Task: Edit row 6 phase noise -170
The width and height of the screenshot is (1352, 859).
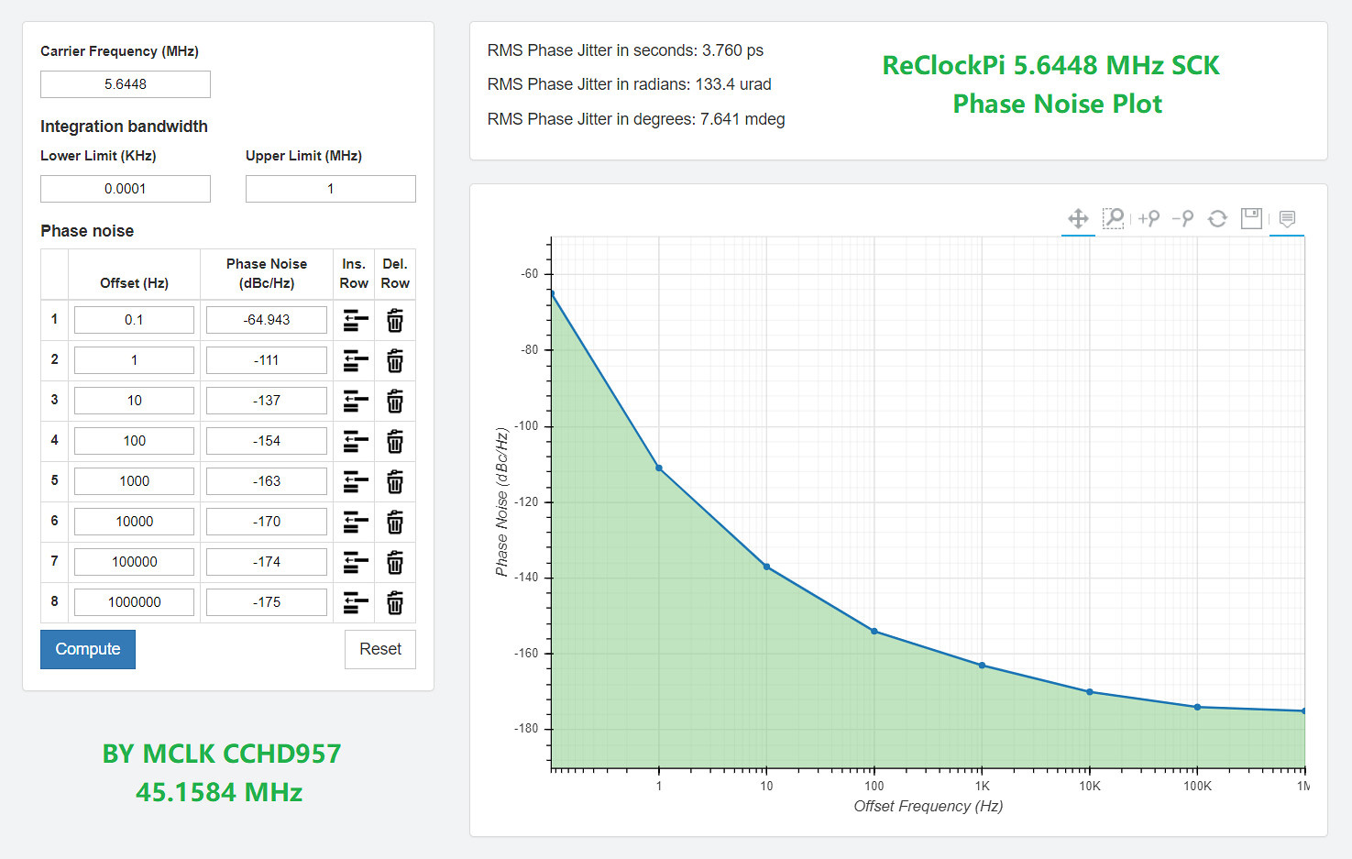Action: pos(267,522)
